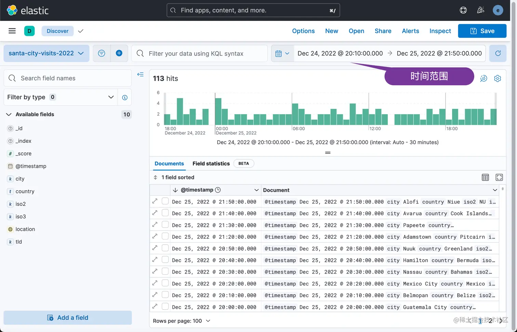Click Inspect in top menu
Screen dimensions: 517x332
tap(440, 31)
